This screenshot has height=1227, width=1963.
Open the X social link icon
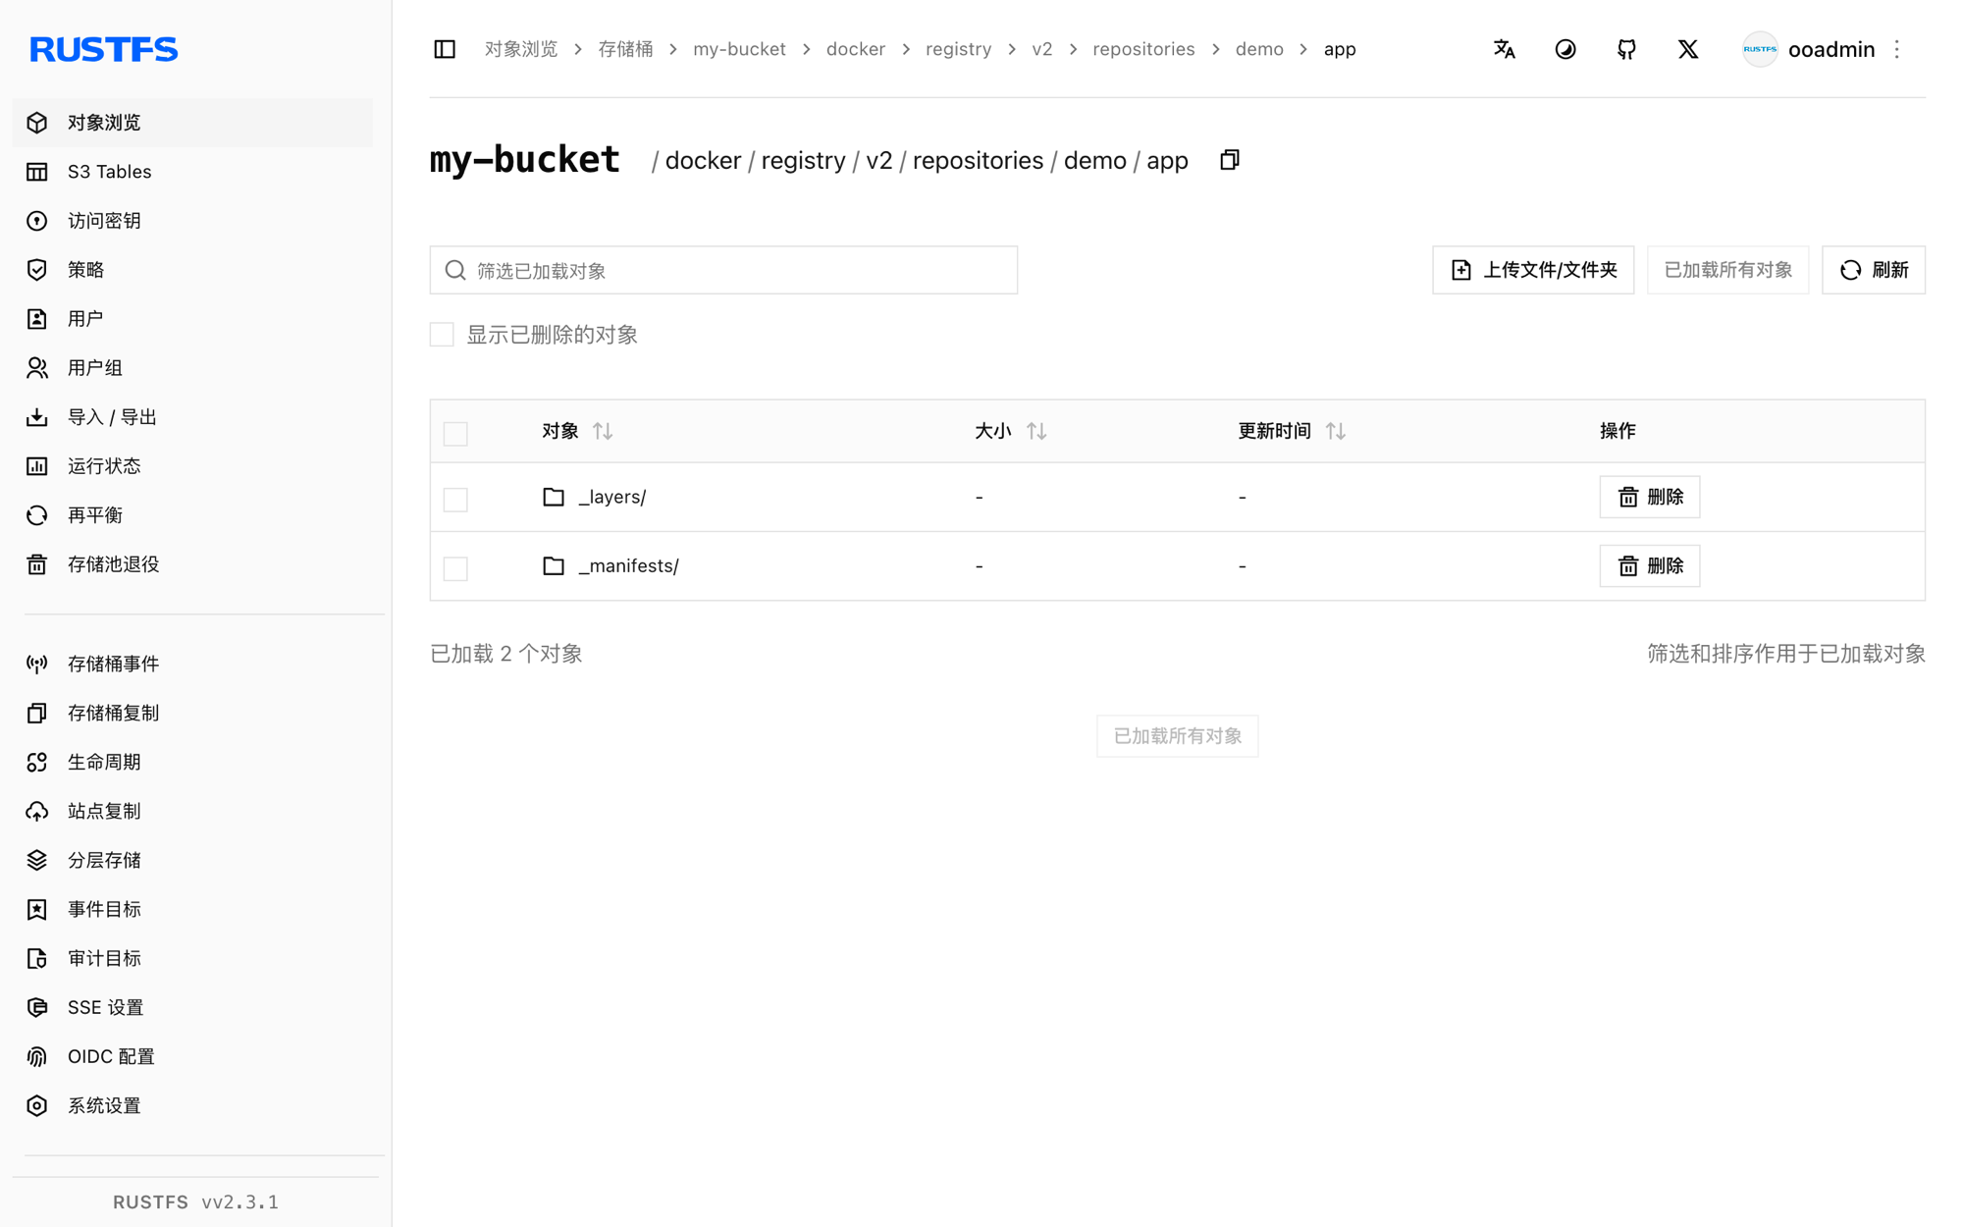[1688, 49]
